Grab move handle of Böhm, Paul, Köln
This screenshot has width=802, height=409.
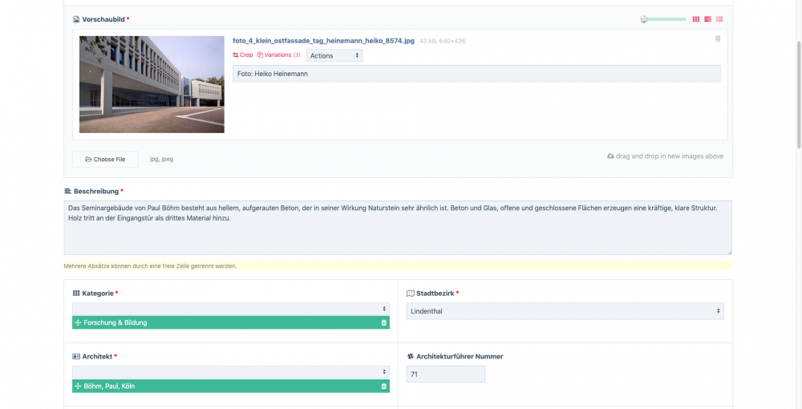tap(78, 386)
